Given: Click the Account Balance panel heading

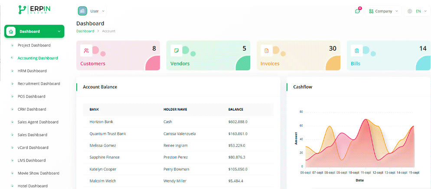Looking at the screenshot, I should tap(100, 87).
